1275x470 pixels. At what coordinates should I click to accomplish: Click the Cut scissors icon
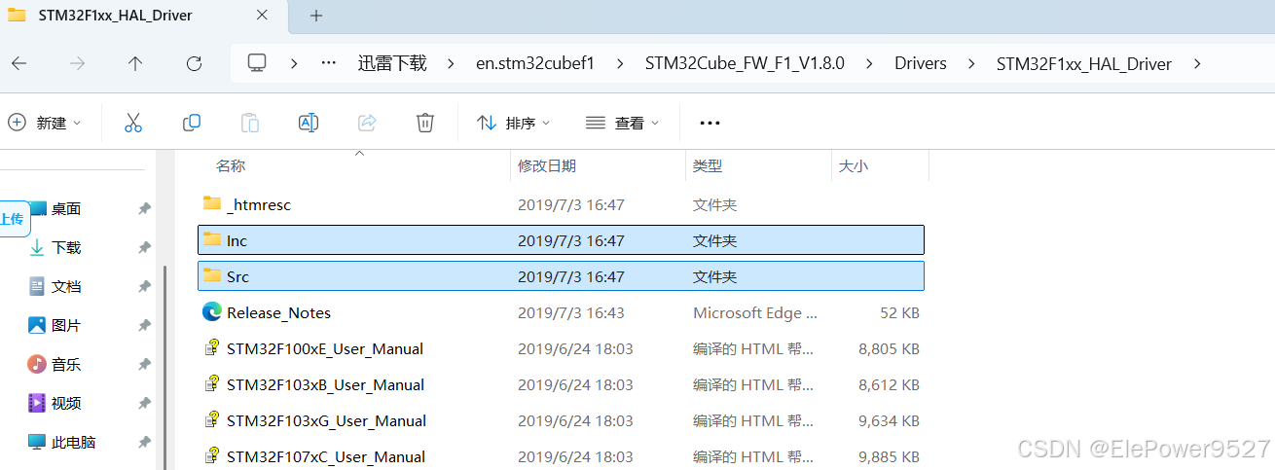click(133, 123)
